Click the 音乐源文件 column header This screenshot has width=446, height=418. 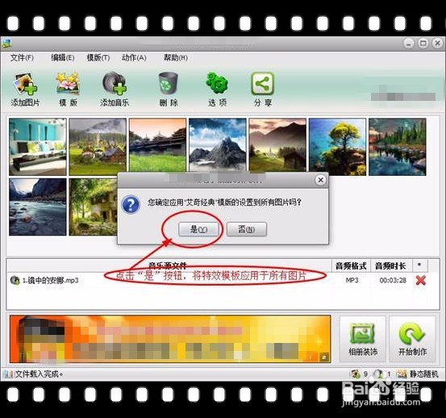coord(168,266)
